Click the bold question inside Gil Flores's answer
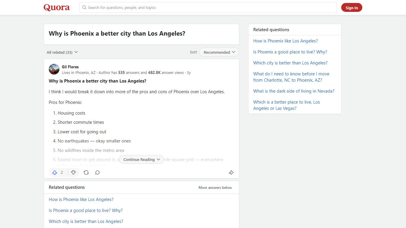 point(97,81)
